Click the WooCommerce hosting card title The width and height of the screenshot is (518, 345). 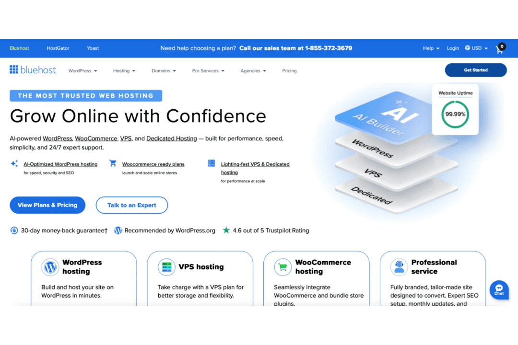323,267
